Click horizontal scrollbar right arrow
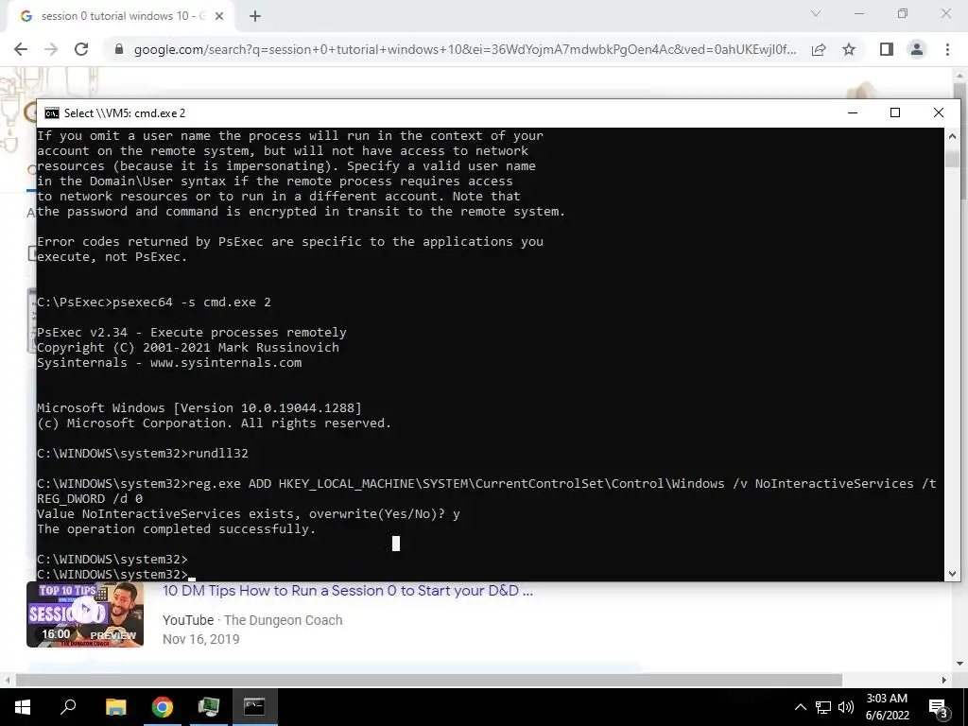Image resolution: width=968 pixels, height=726 pixels. [x=944, y=680]
